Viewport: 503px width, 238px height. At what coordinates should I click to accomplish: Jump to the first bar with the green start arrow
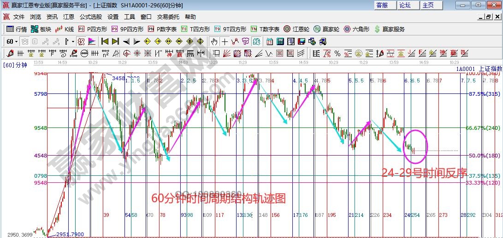point(105,41)
